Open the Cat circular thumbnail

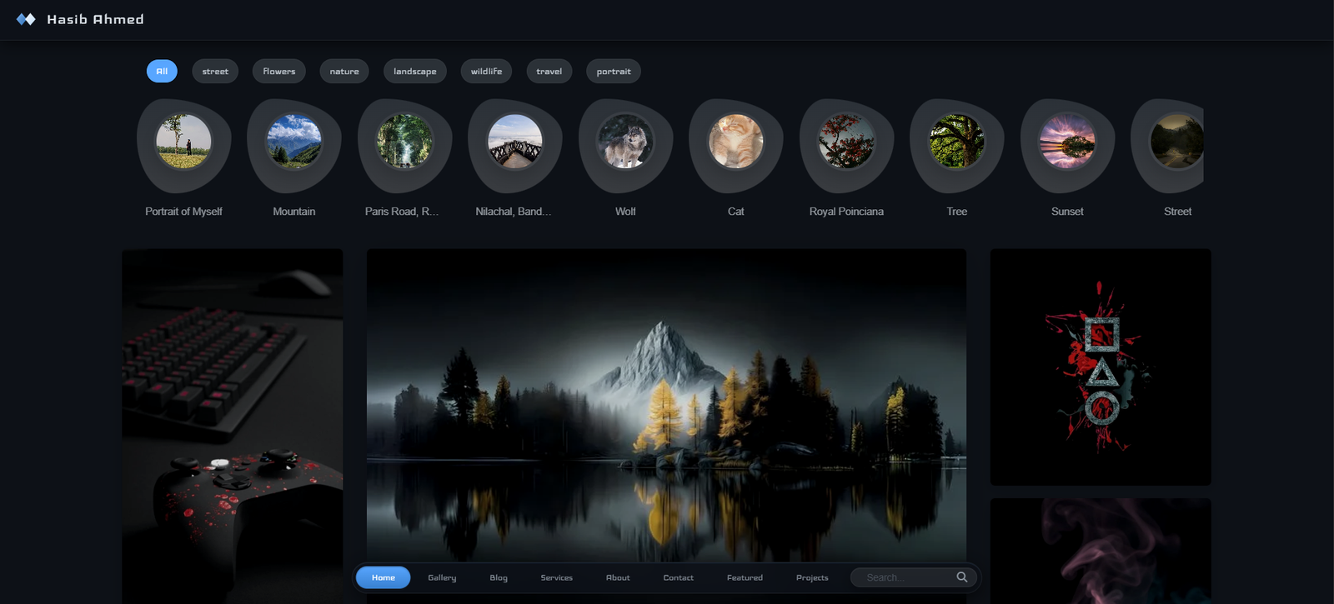tap(735, 142)
